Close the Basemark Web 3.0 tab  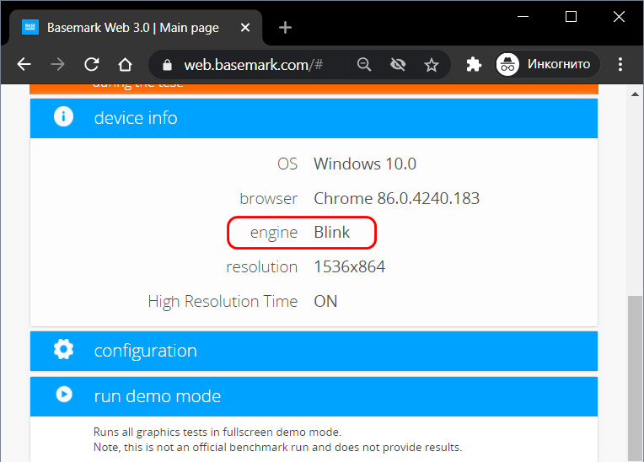[245, 28]
